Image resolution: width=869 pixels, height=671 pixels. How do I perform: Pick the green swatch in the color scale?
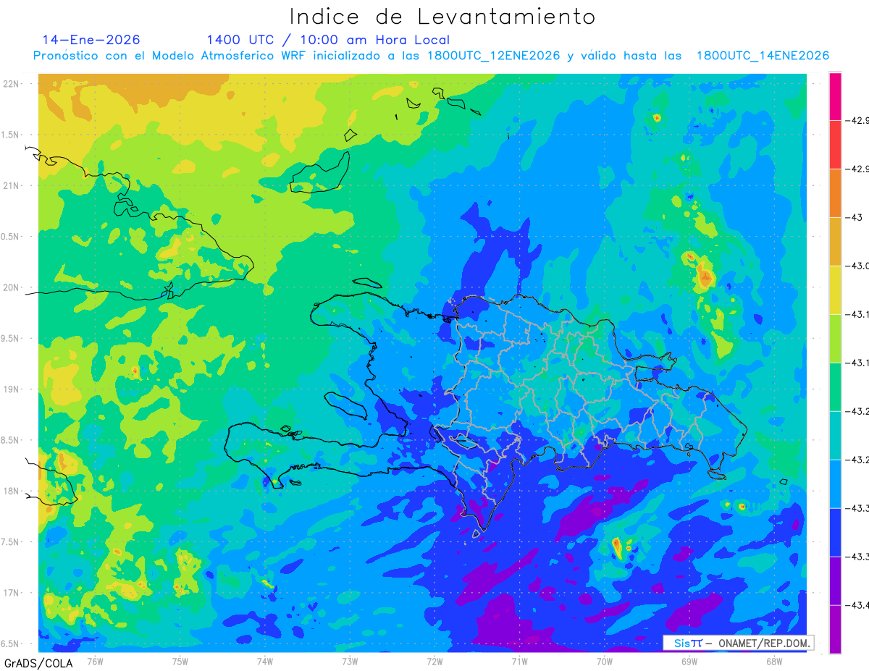point(835,387)
